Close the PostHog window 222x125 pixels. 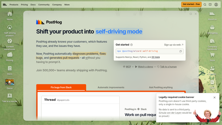click(196, 14)
